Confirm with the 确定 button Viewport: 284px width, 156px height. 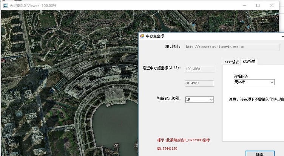[260, 154]
